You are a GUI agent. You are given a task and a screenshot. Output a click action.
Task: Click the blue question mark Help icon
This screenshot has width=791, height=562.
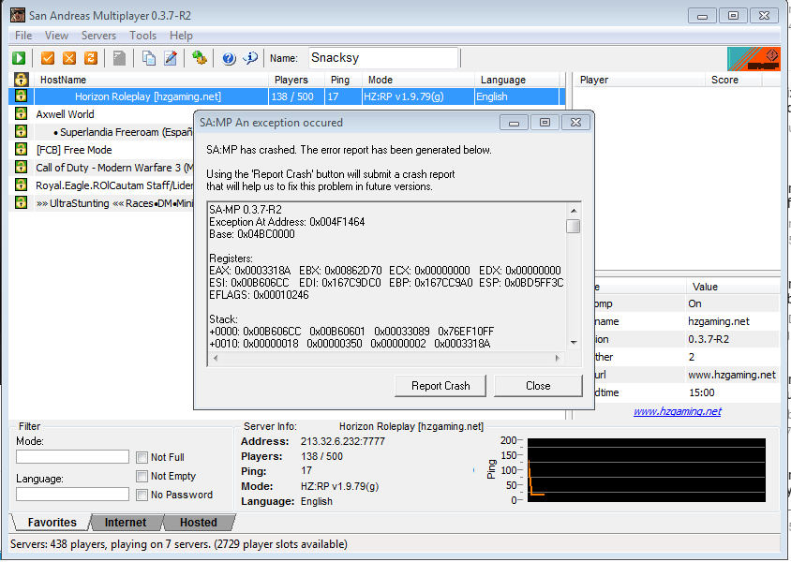[x=229, y=58]
